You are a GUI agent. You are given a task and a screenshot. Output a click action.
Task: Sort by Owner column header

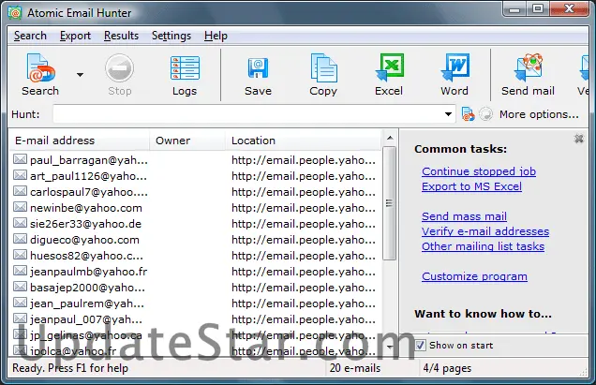[x=187, y=141]
